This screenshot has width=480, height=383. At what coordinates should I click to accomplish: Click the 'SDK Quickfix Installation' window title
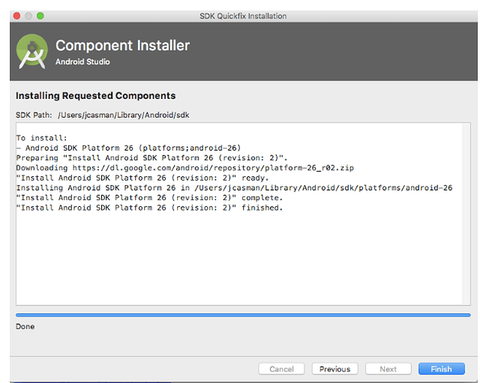pyautogui.click(x=243, y=16)
